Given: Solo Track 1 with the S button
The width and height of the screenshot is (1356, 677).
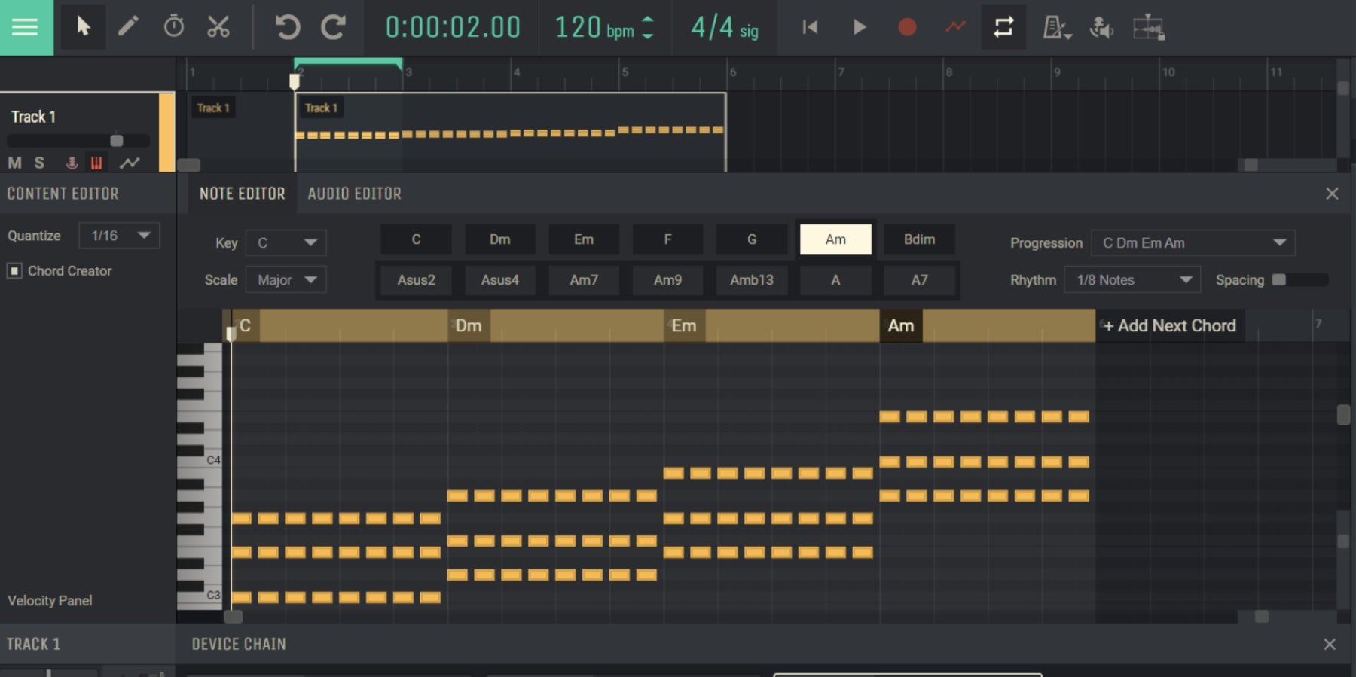Looking at the screenshot, I should (39, 163).
